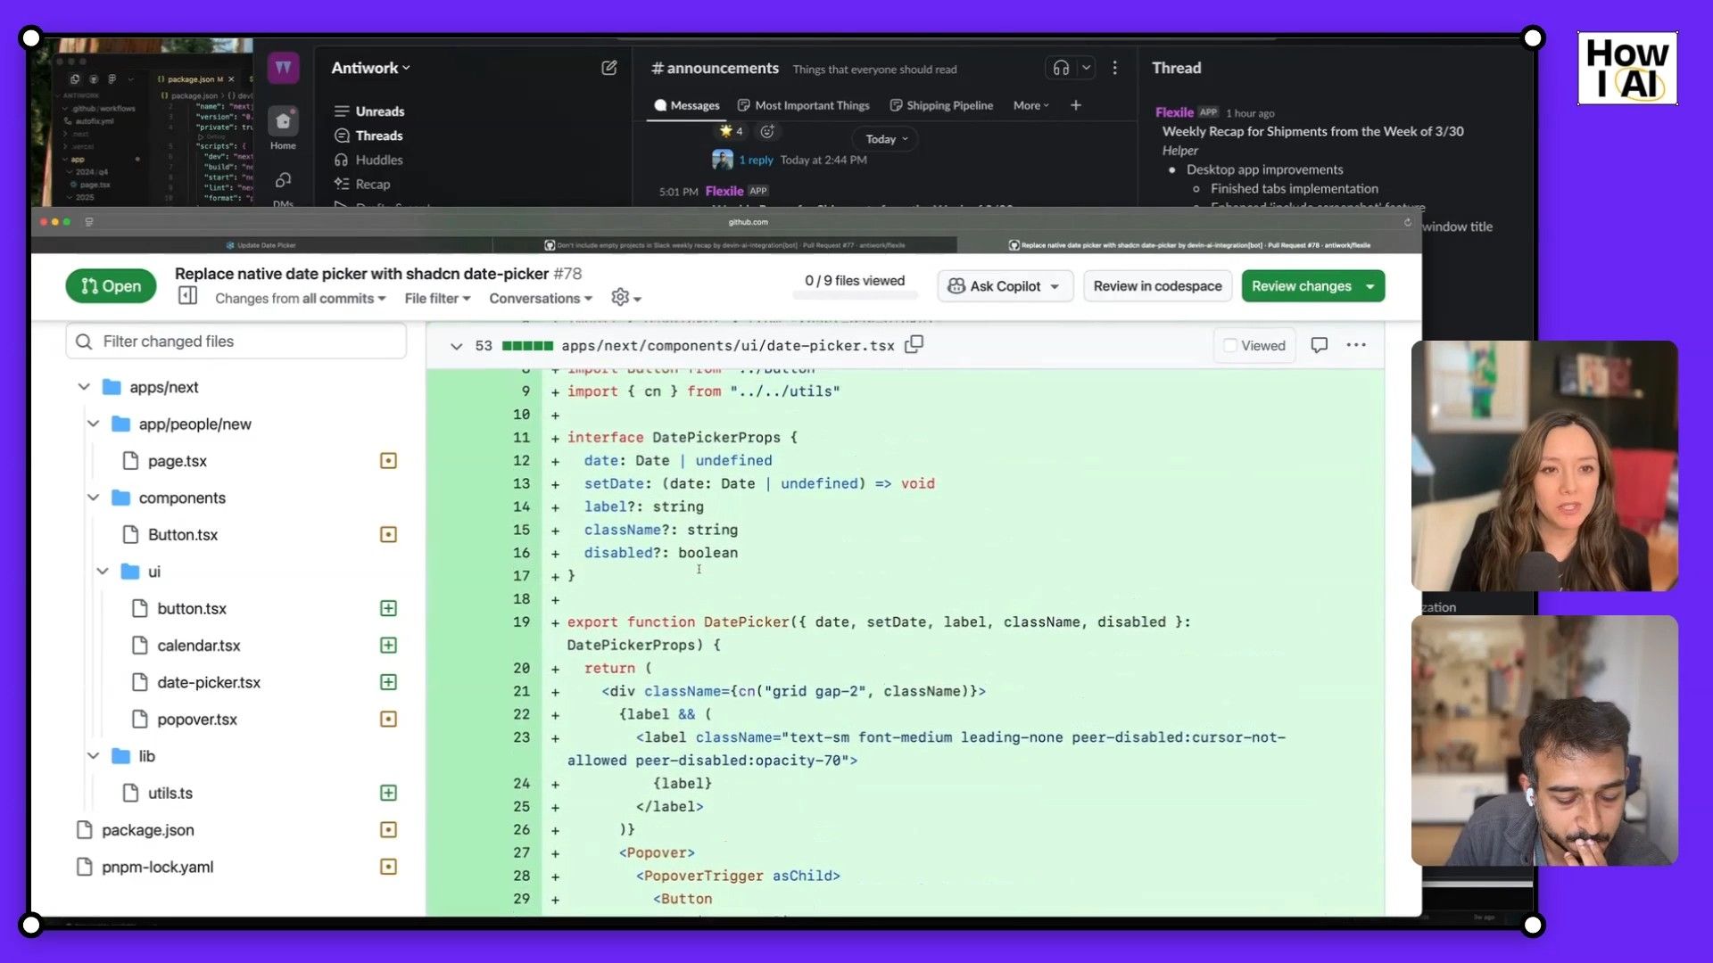
Task: Click the 1 reply link in Slack
Action: point(756,160)
